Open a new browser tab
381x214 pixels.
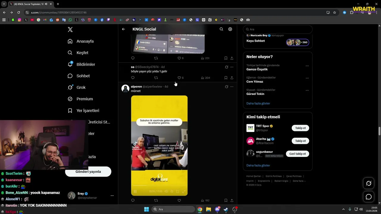coord(58,4)
